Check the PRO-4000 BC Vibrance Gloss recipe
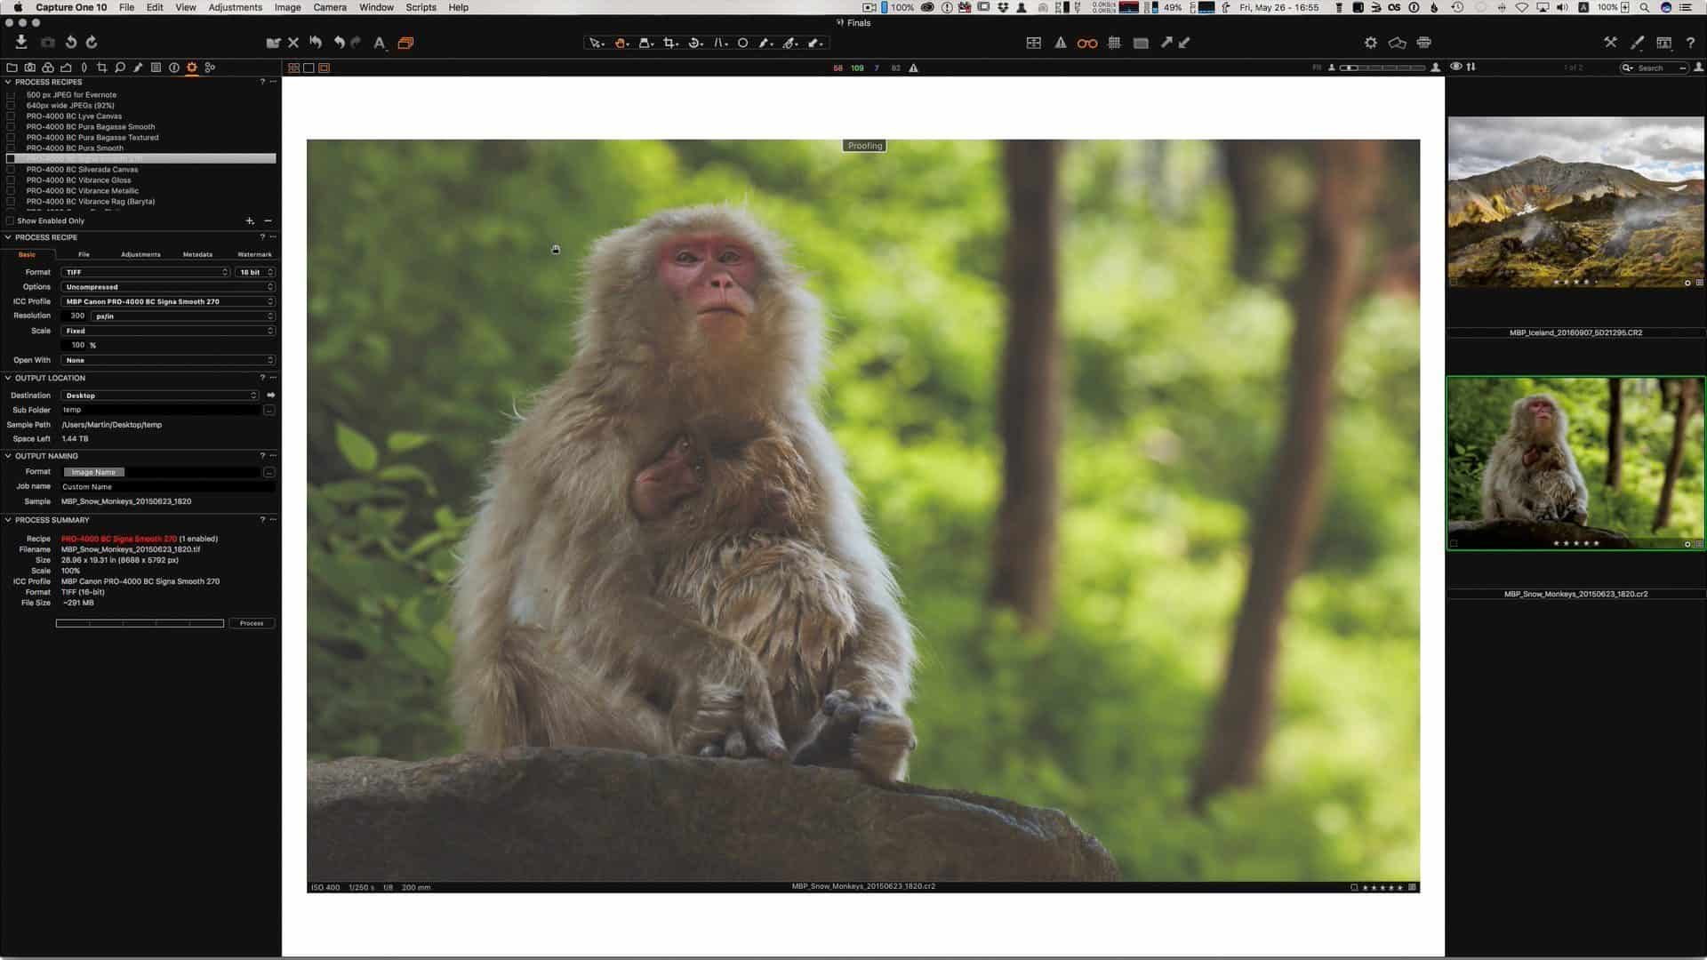The height and width of the screenshot is (960, 1707). 11,180
